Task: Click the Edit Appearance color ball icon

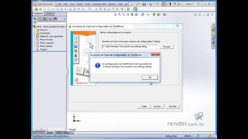Action: click(154, 15)
